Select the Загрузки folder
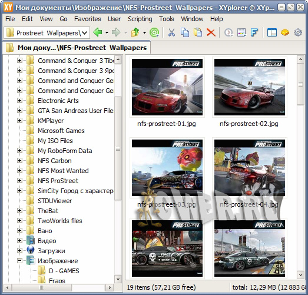This screenshot has height=295, width=308. click(51, 251)
